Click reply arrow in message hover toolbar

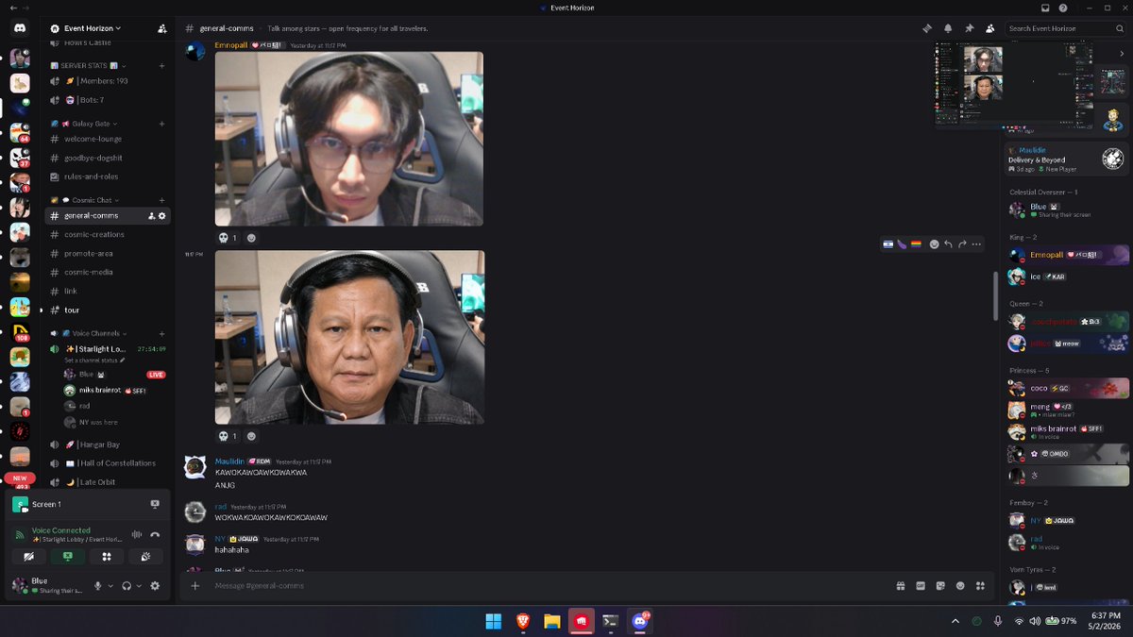(948, 244)
